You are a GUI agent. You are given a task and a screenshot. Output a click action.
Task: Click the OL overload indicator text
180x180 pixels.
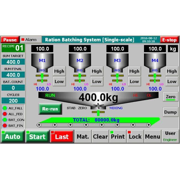click(149, 95)
